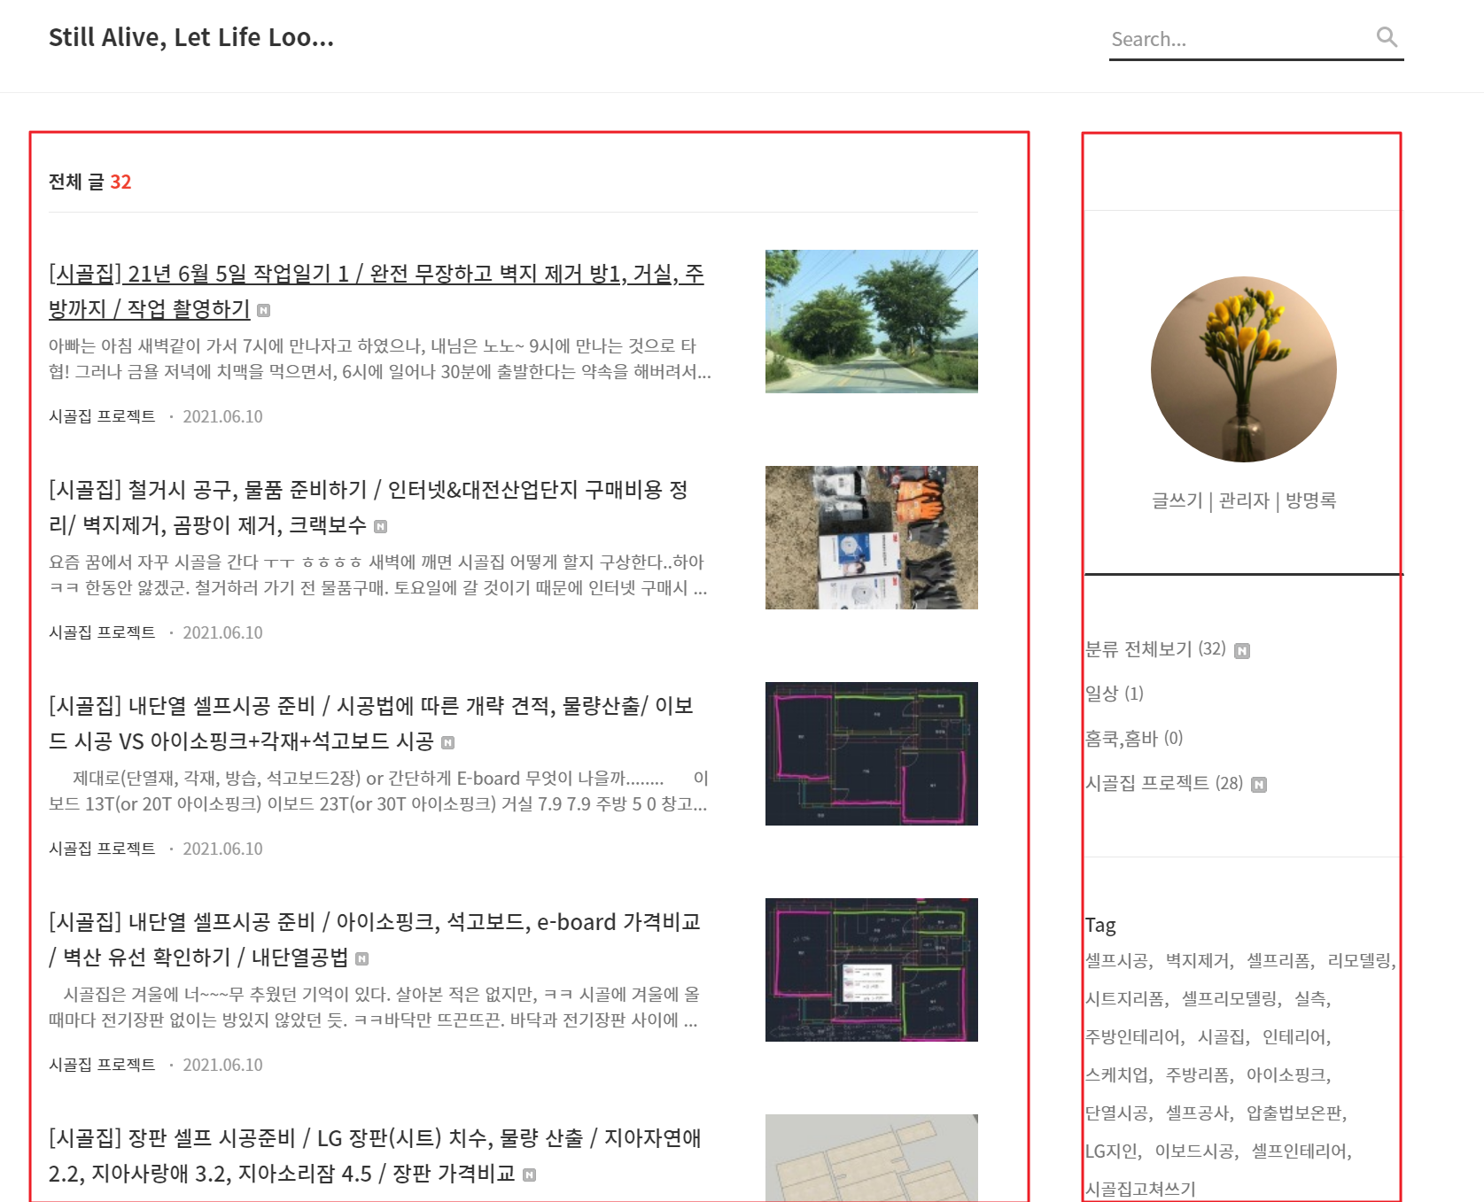Viewport: 1484px width, 1202px height.
Task: Click tag LG지인
Action: click(x=1111, y=1152)
